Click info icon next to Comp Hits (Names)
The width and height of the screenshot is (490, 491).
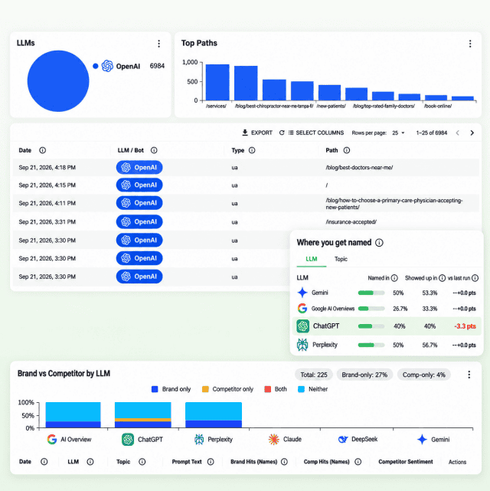[358, 462]
